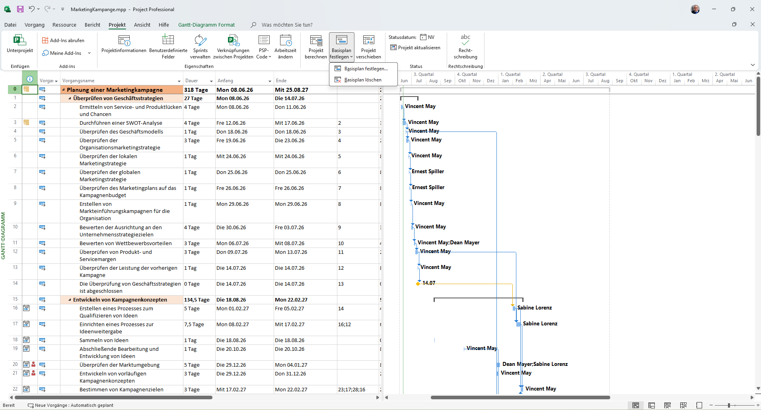Click Neue Vorgänge: Automatisch geplant status
This screenshot has width=761, height=410.
[71, 405]
